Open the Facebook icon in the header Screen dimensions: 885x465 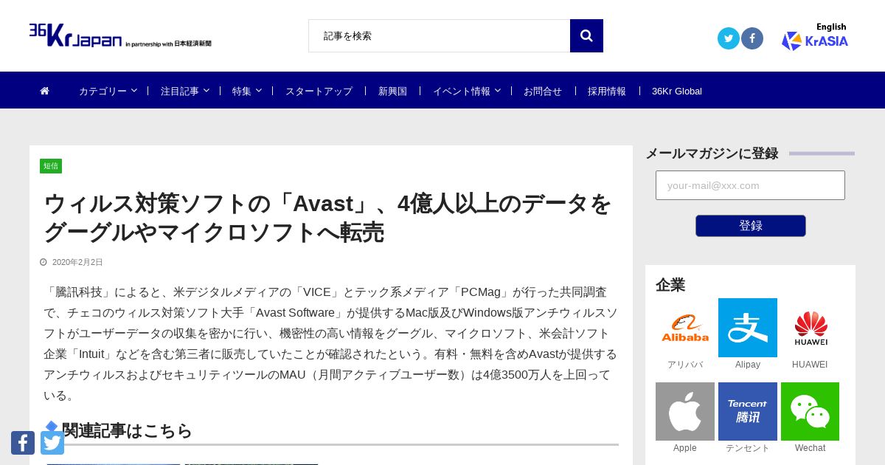pyautogui.click(x=752, y=38)
